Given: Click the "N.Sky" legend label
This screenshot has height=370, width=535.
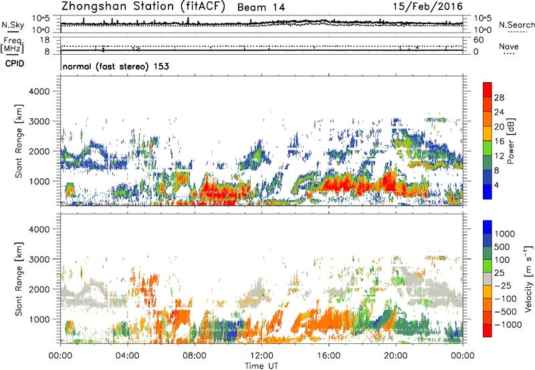Looking at the screenshot, I should point(13,25).
